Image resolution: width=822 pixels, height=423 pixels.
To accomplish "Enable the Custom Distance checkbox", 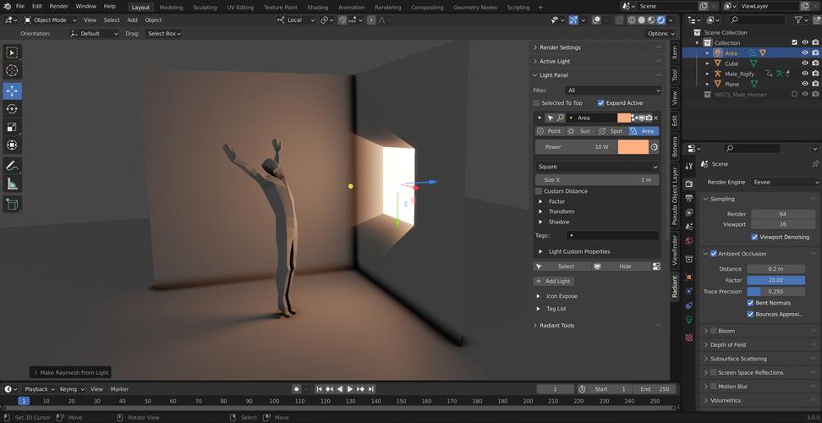I will [539, 191].
